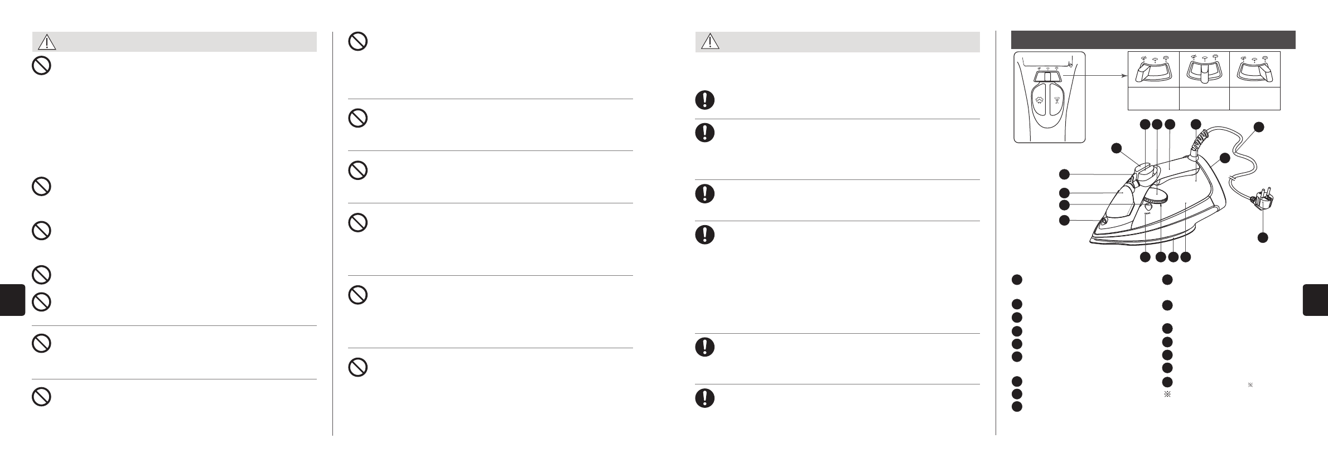Click the dark header bar above the iron diagram
Screen dimensions: 1328x458
(1152, 40)
